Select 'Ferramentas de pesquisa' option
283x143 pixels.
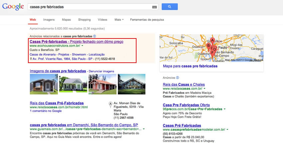[x=147, y=20]
